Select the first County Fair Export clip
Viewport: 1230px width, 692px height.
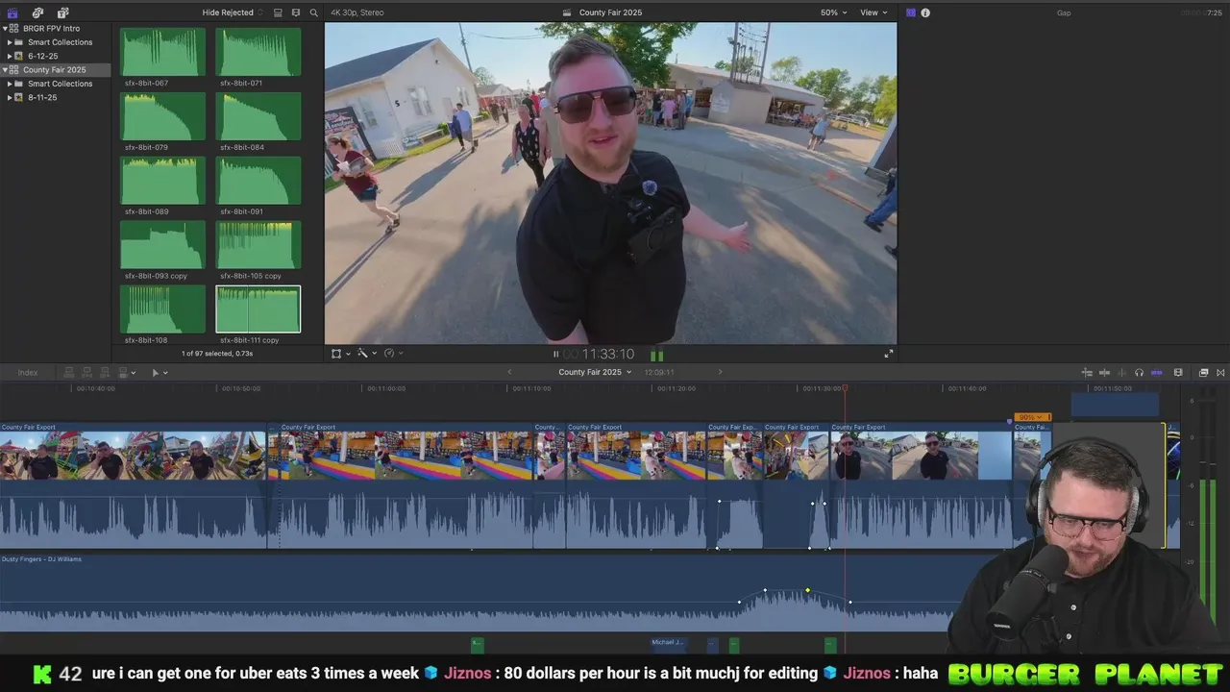pos(133,485)
